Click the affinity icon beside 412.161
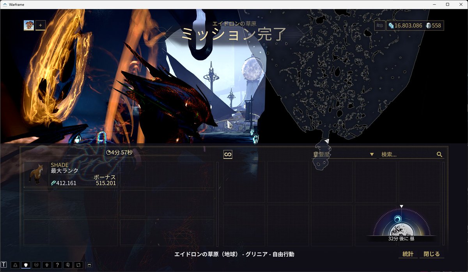 (53, 183)
